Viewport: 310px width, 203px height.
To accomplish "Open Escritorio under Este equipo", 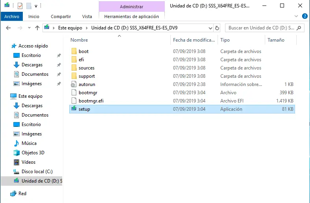I will [31, 124].
